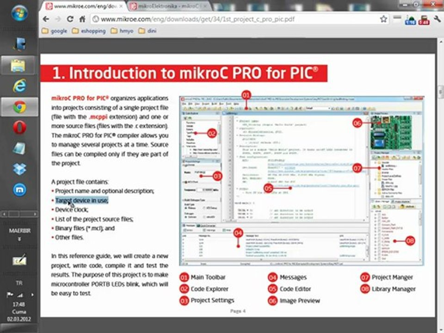Click the grey bar extension icon beside the star

pyautogui.click(x=397, y=18)
